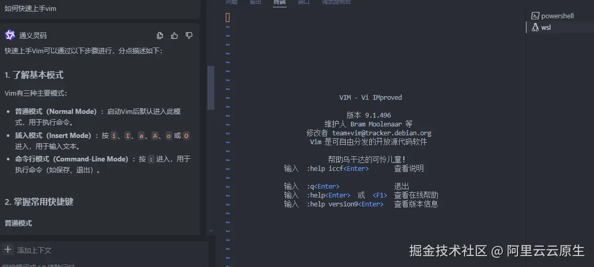Click the VIM - Vi IMproved title
594x267 pixels.
click(370, 97)
